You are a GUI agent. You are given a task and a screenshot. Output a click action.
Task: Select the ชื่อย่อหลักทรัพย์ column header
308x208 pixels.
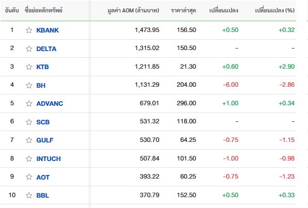[44, 10]
